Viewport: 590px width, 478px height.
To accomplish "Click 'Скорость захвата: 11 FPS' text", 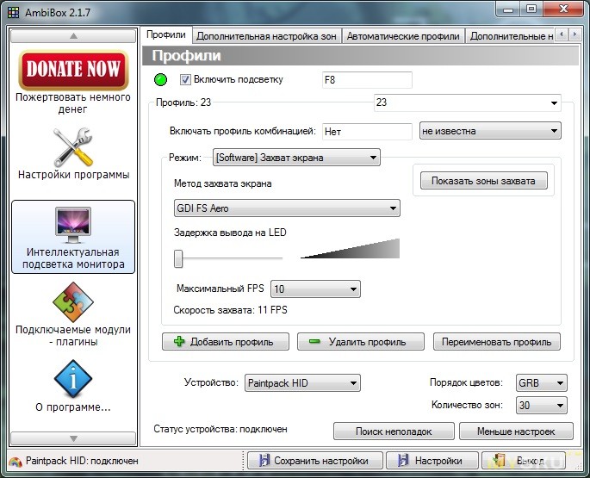I will pyautogui.click(x=230, y=310).
